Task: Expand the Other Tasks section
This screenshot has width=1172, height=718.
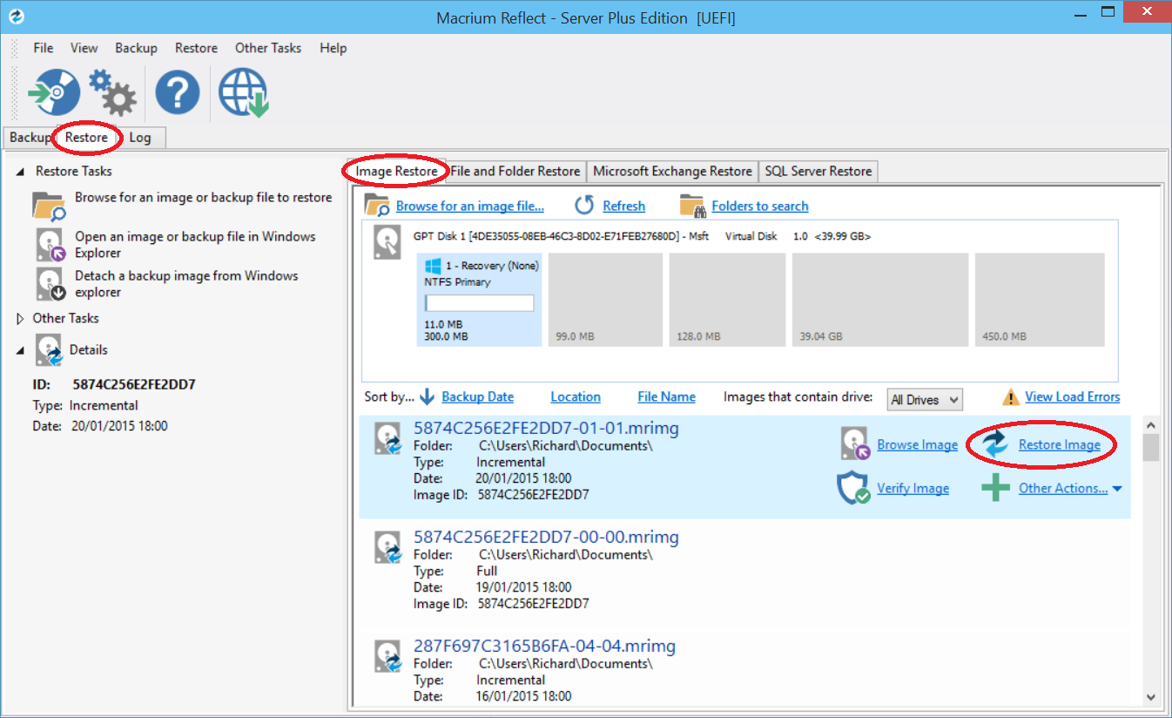Action: click(x=21, y=318)
